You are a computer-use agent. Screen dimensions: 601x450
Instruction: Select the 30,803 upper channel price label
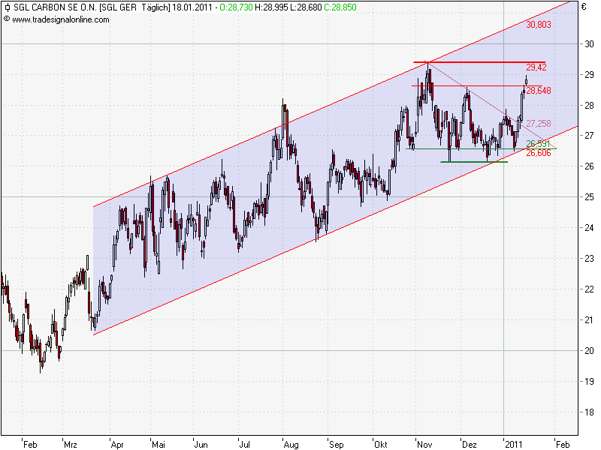pyautogui.click(x=539, y=25)
